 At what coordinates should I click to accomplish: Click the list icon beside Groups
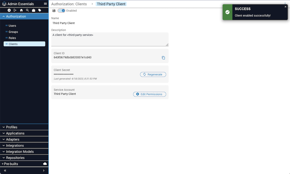(x=7, y=32)
